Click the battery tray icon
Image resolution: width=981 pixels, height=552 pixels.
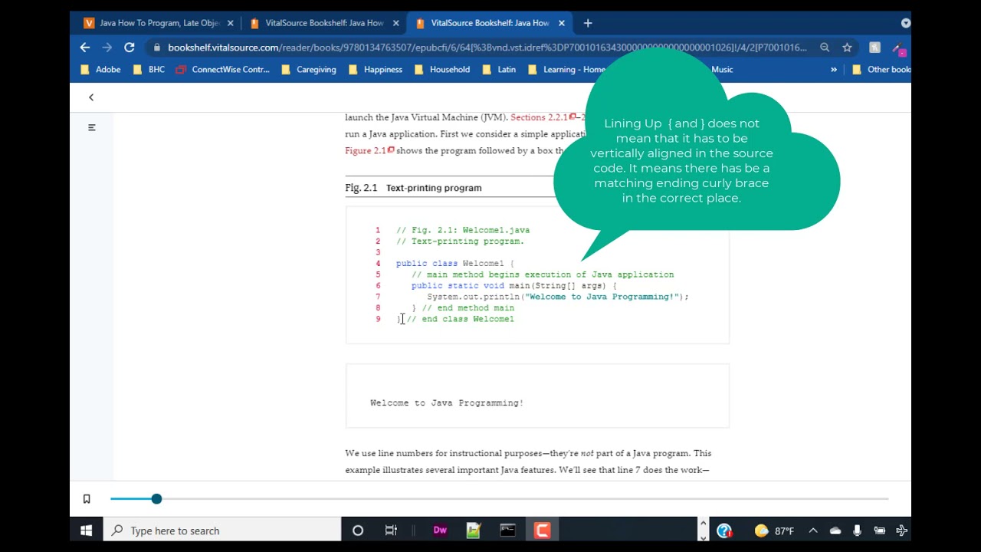click(x=880, y=531)
